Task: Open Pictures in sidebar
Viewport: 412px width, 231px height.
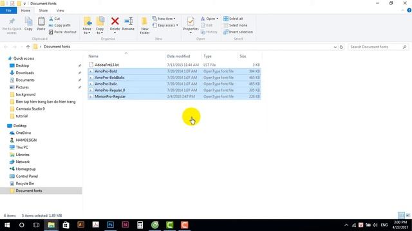Action: pyautogui.click(x=22, y=87)
